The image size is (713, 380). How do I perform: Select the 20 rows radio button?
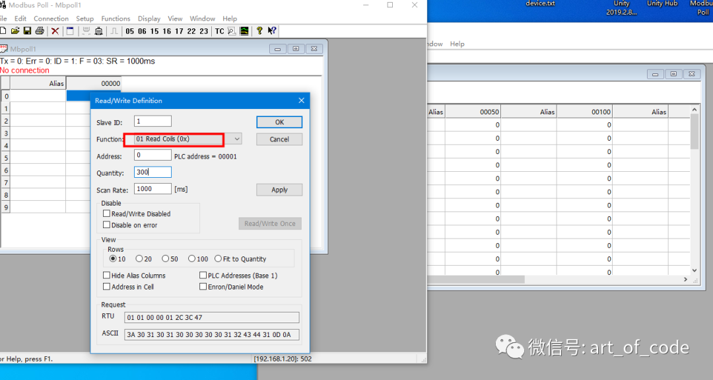(139, 258)
